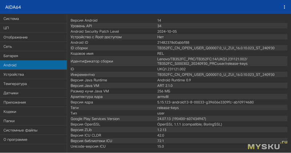Click the AIDA64 app title
Image resolution: width=291 pixels, height=153 pixels.
click(x=13, y=7)
